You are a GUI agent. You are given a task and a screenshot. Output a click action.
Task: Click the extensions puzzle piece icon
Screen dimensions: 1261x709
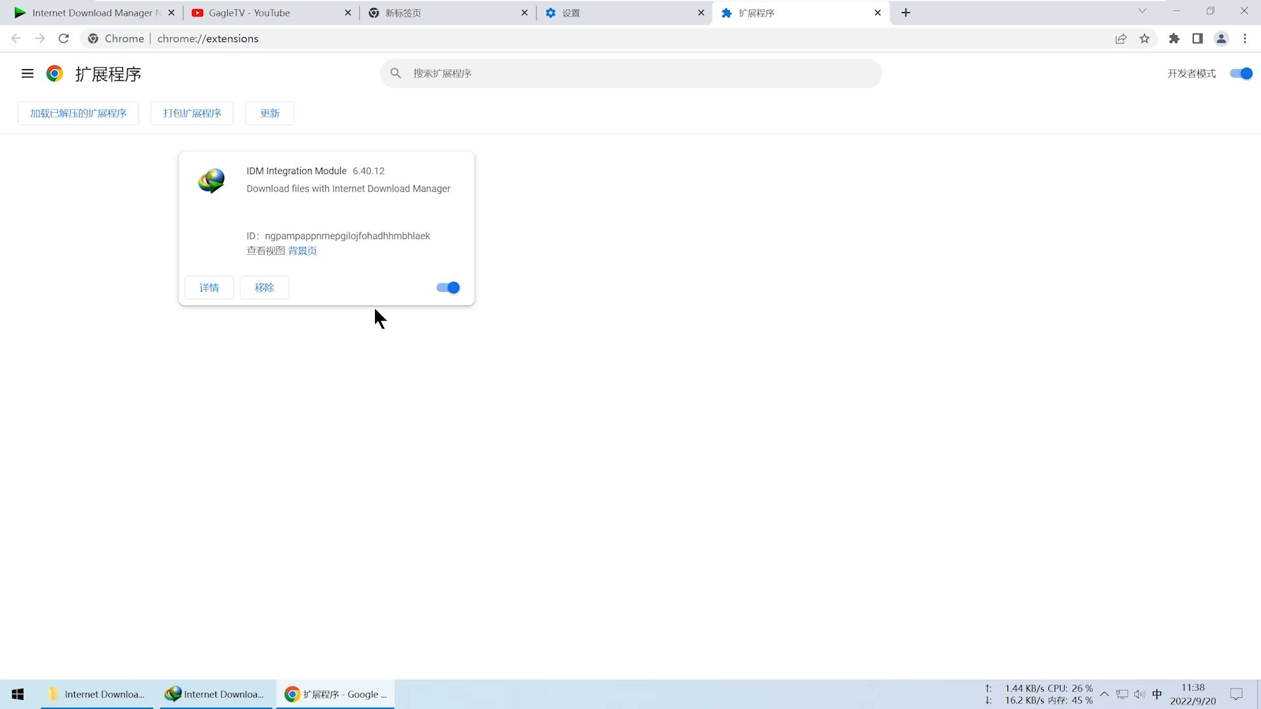tap(1174, 38)
